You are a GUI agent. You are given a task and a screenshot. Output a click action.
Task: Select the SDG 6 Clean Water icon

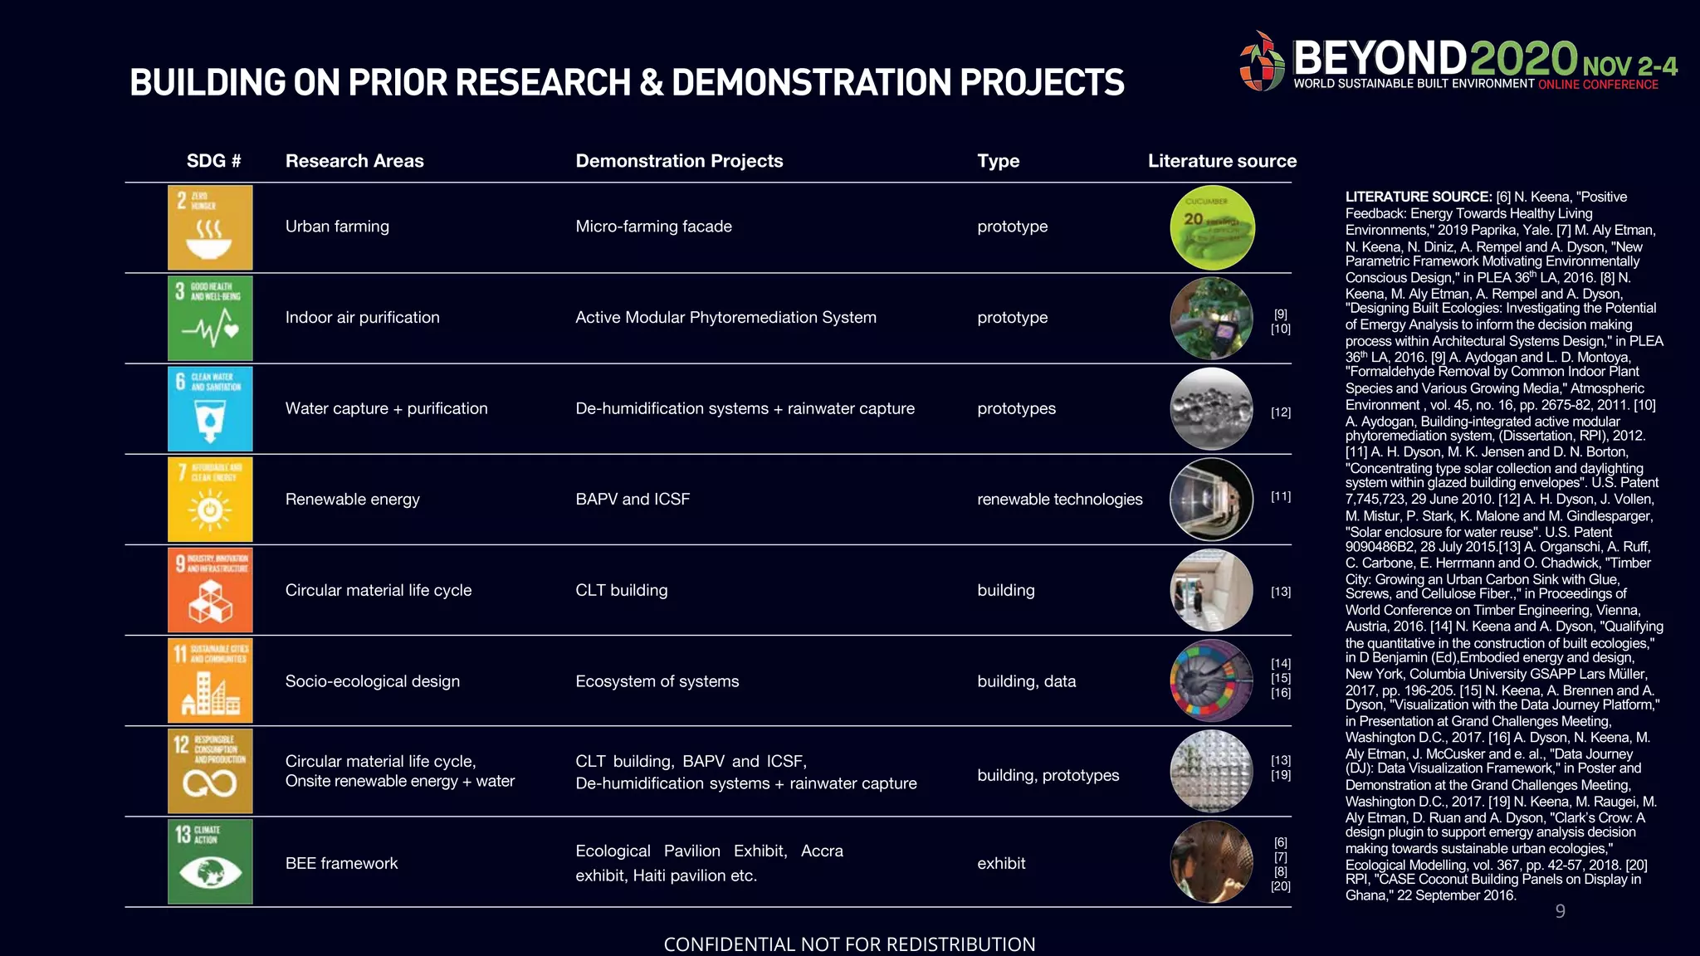[x=210, y=409]
